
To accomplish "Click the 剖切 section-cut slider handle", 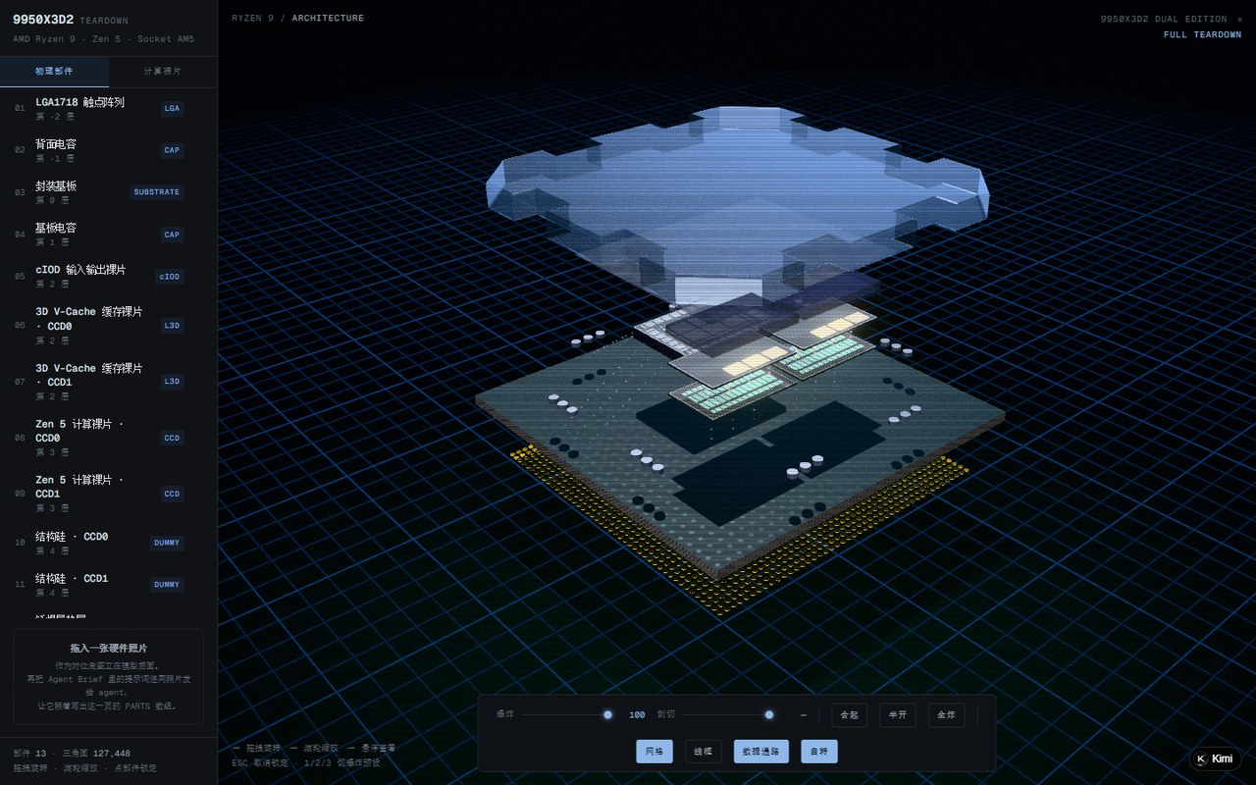I will point(769,714).
